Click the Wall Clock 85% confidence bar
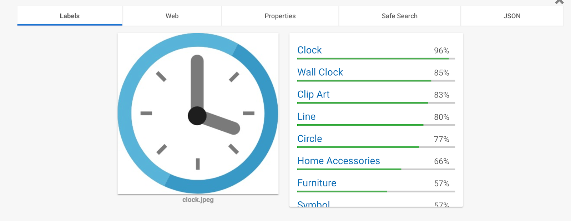Viewport: 571px width, 221px height. [376, 81]
